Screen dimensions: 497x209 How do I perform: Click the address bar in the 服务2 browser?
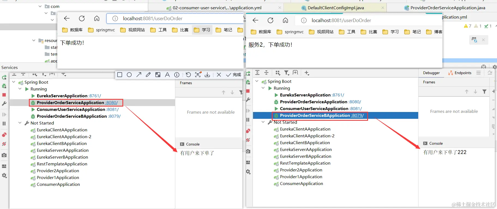point(368,20)
